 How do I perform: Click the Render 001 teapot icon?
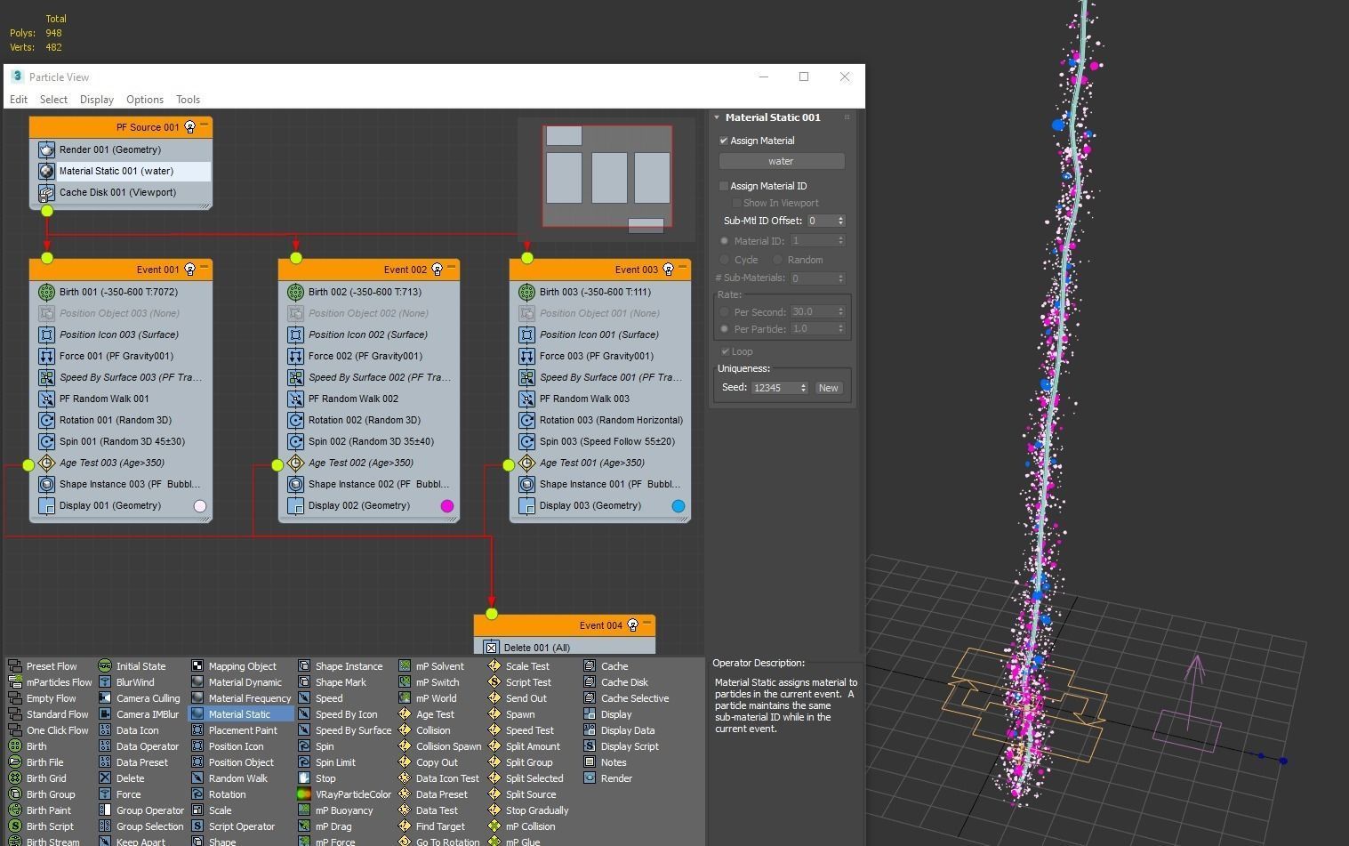pos(46,149)
